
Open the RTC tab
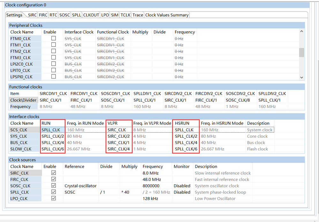coord(53,15)
